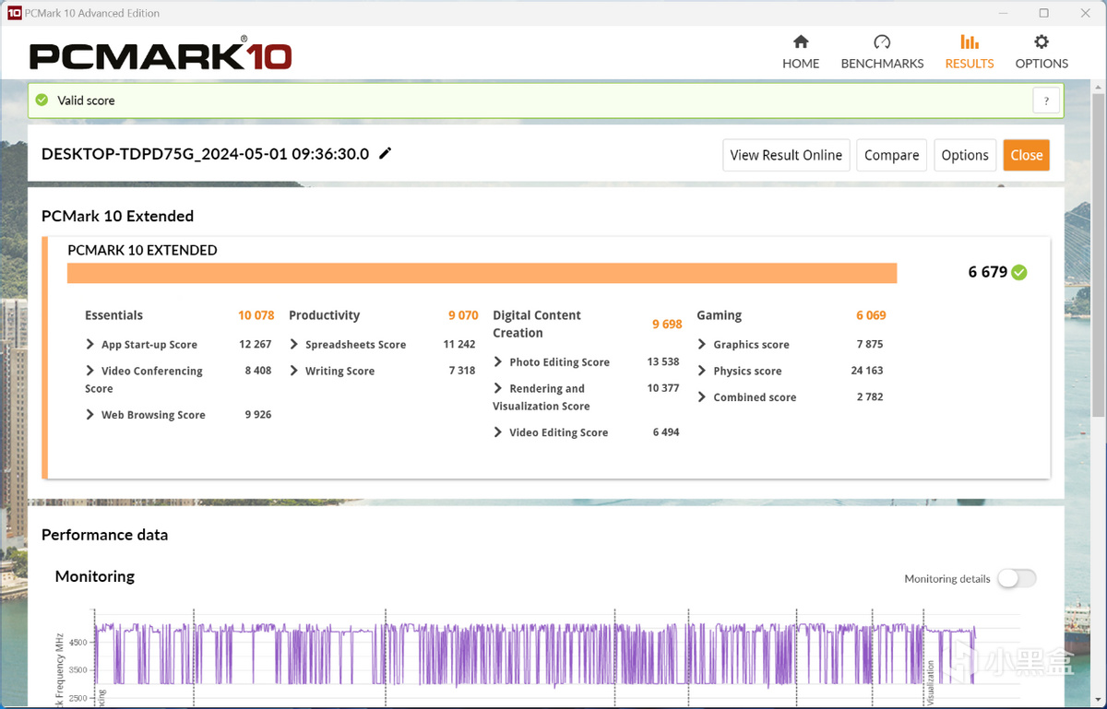Click Digital Content Creation score 9 698

[x=667, y=324]
